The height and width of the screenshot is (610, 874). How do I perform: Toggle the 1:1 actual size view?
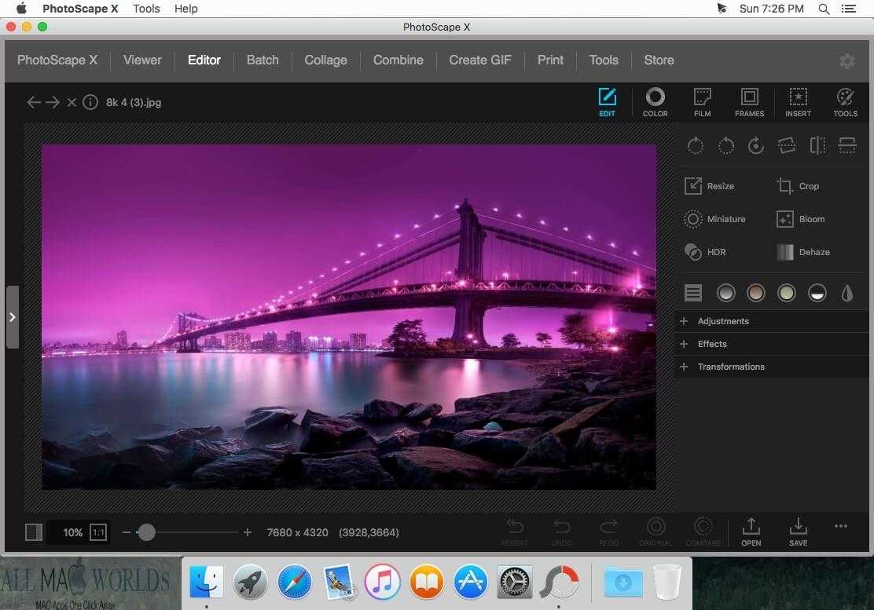coord(98,532)
